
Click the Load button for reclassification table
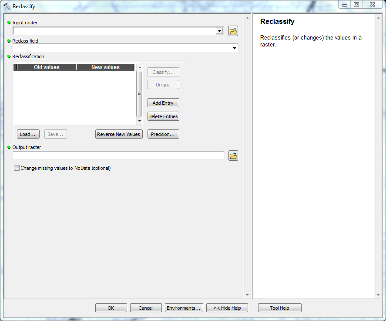pos(28,134)
